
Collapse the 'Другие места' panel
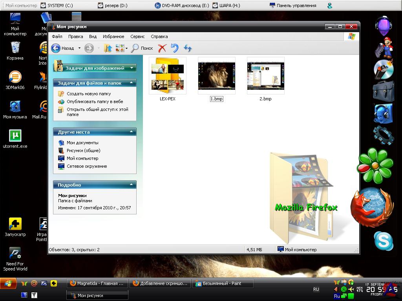point(132,132)
